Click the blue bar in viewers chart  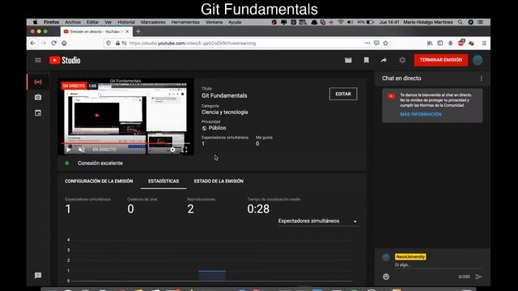[x=212, y=276]
